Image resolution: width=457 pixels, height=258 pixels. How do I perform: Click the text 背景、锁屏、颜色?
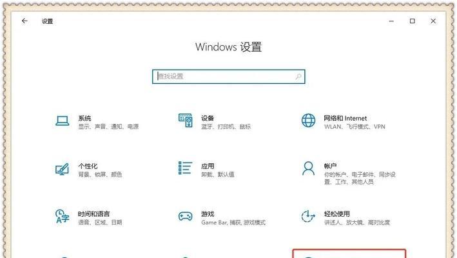(100, 174)
